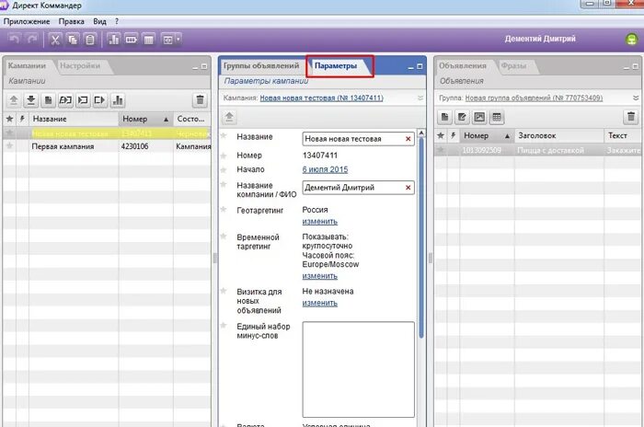644x427 pixels.
Task: Upload campaign parameters with the arrow icon in Параметры panel
Action: 229,117
